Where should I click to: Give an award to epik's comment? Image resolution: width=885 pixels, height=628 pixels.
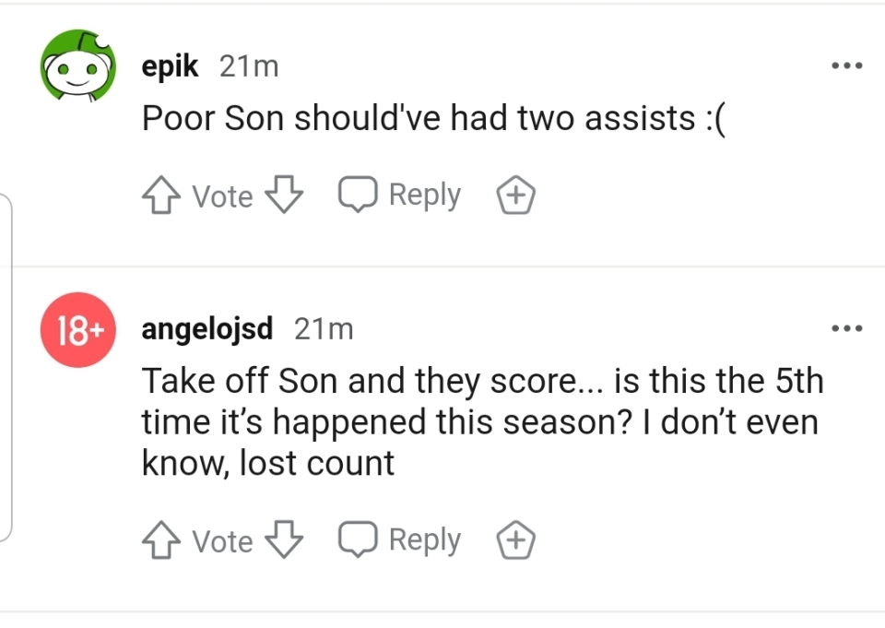click(516, 196)
